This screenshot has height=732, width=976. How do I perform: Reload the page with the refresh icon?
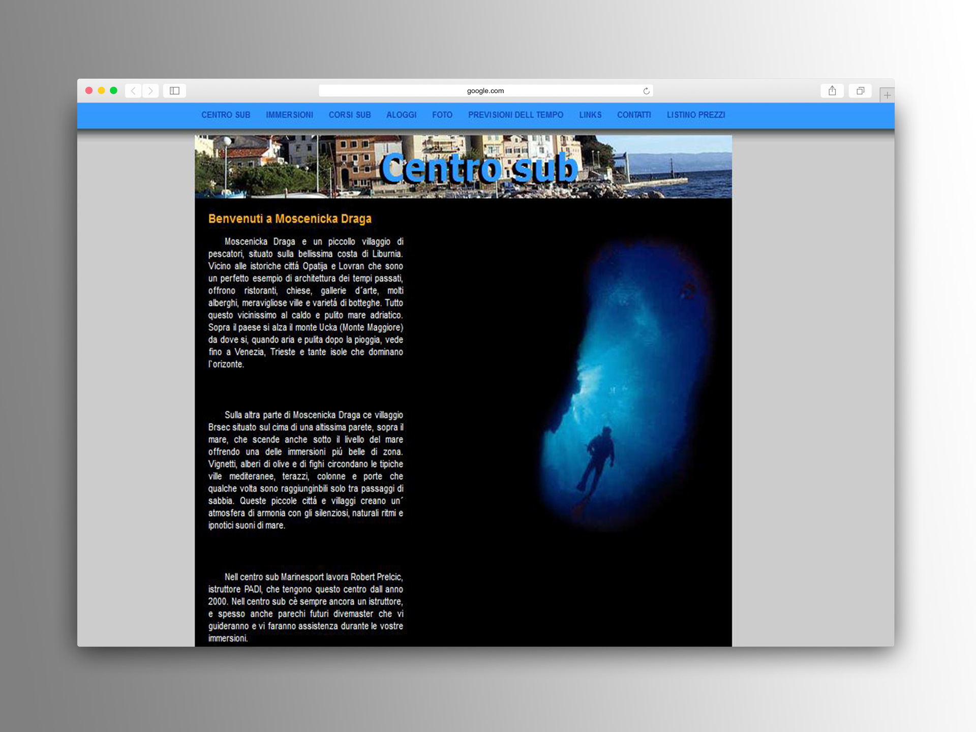pyautogui.click(x=646, y=90)
